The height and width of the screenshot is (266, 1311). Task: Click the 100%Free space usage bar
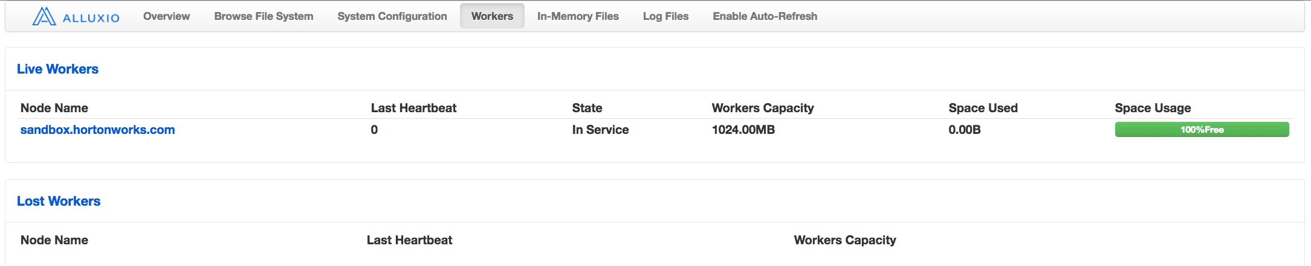1202,130
